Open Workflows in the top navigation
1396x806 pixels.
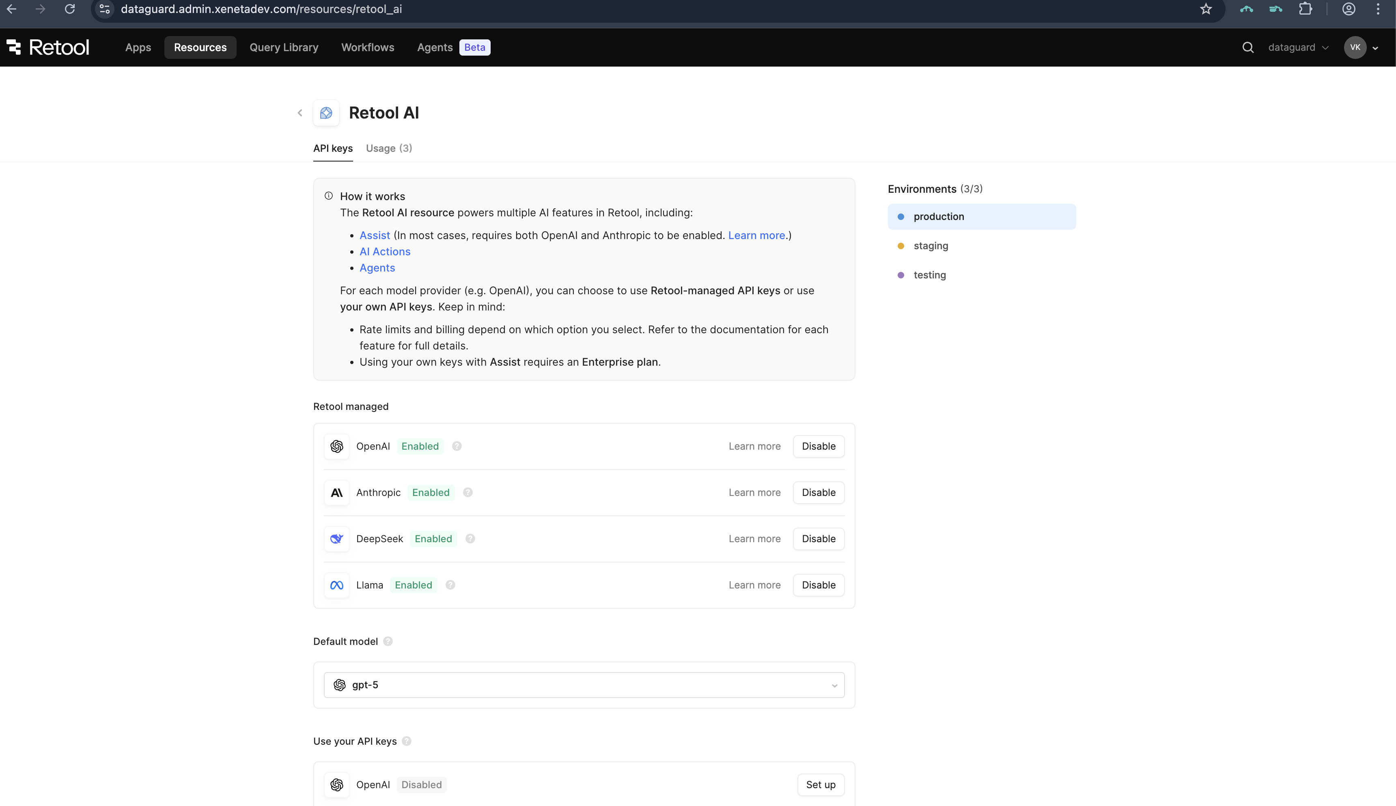(368, 47)
